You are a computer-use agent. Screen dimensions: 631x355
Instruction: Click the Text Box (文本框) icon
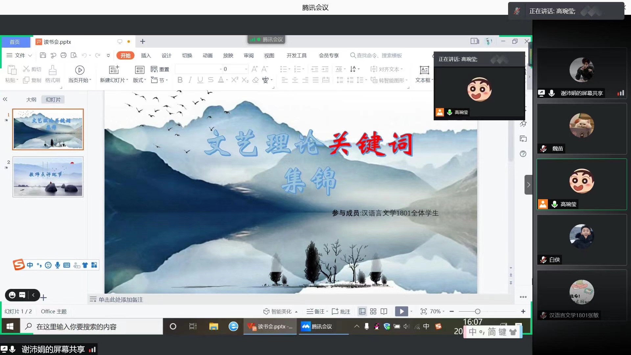pyautogui.click(x=424, y=70)
